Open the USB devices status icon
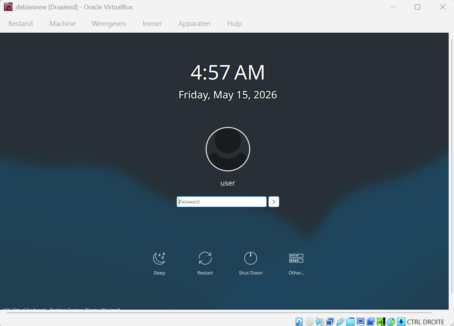Screen dimensions: 454x326 tap(340, 322)
